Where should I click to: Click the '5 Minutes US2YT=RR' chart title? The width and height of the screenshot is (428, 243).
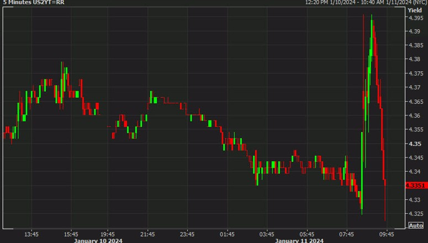coord(34,2)
